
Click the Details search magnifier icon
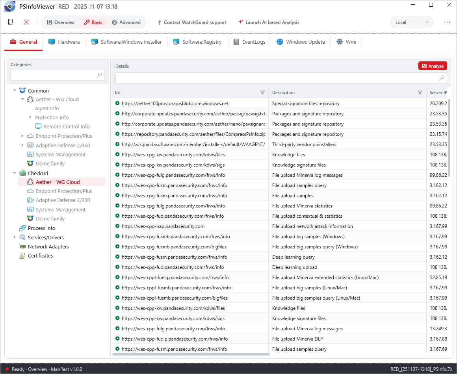click(442, 78)
